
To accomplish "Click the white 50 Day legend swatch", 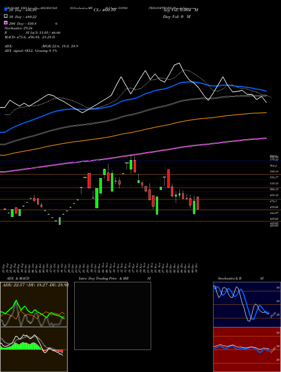I will tap(6, 16).
